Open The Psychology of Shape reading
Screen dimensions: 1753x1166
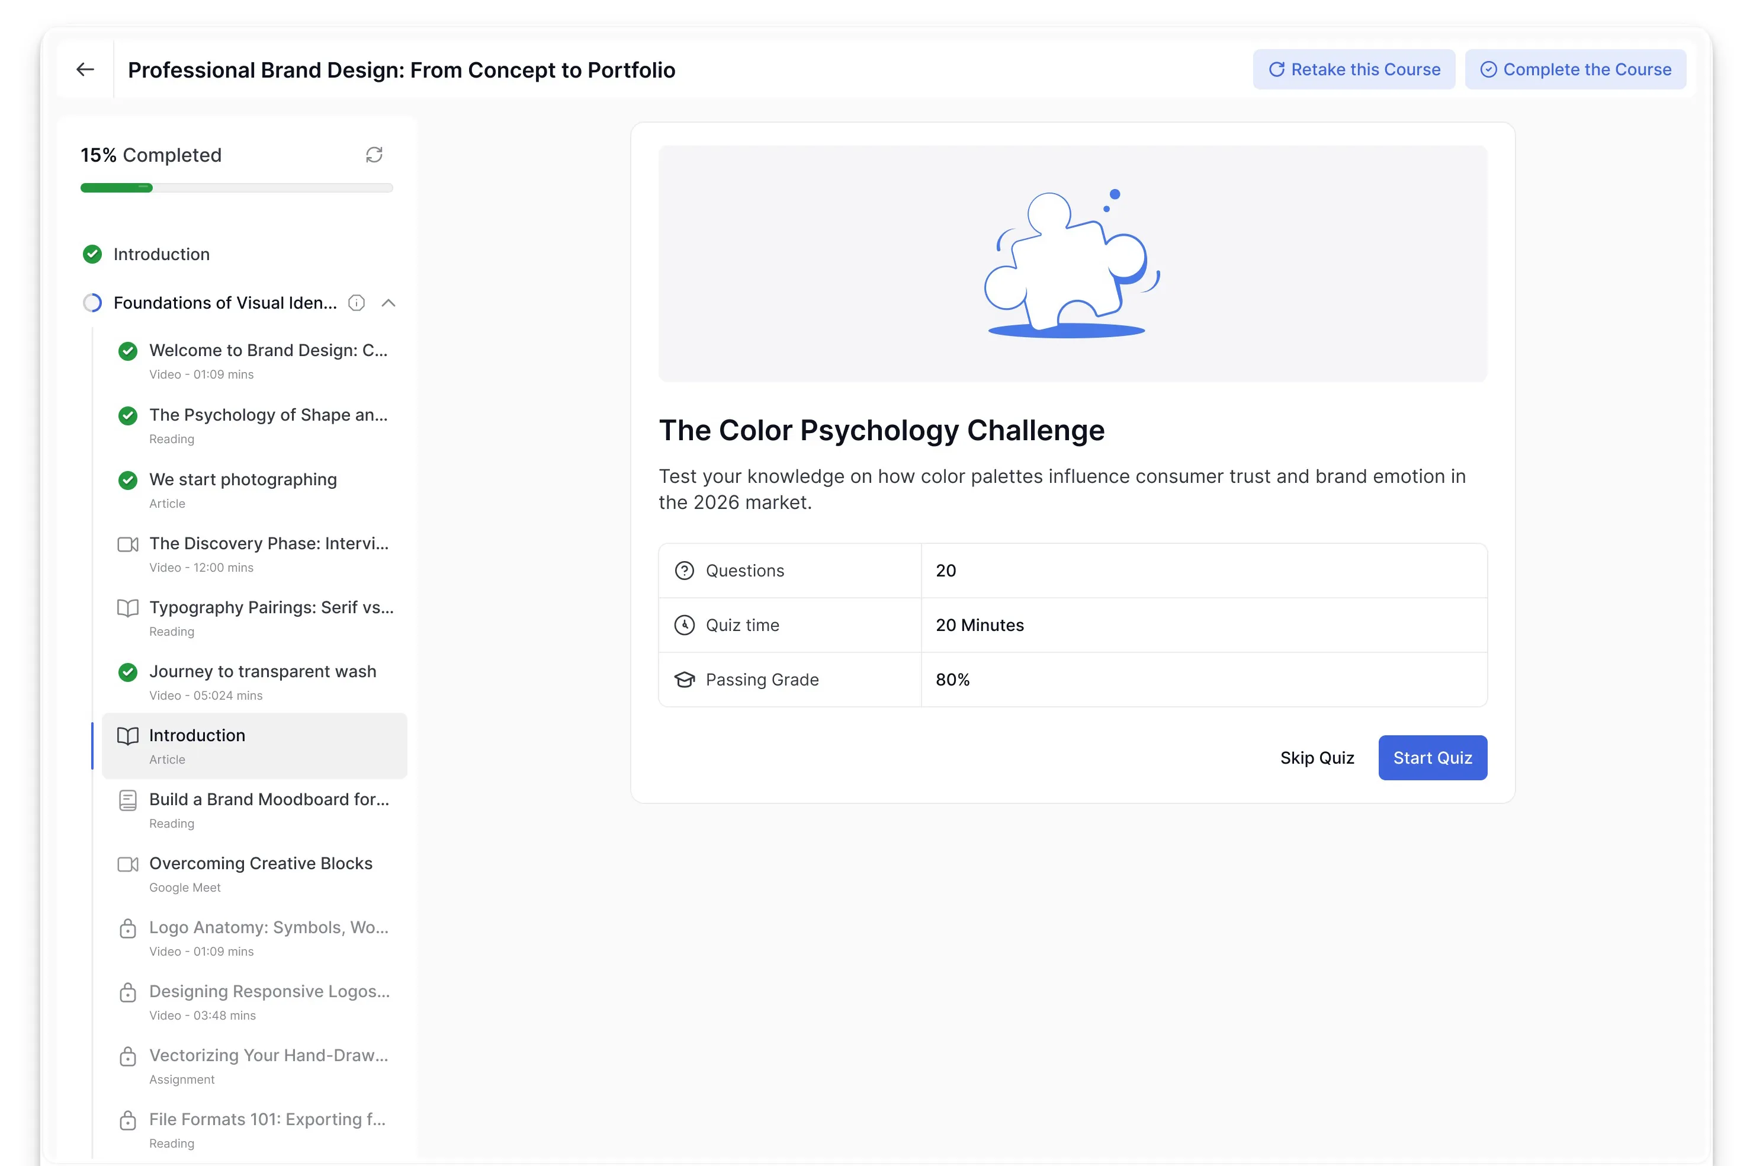(x=254, y=425)
